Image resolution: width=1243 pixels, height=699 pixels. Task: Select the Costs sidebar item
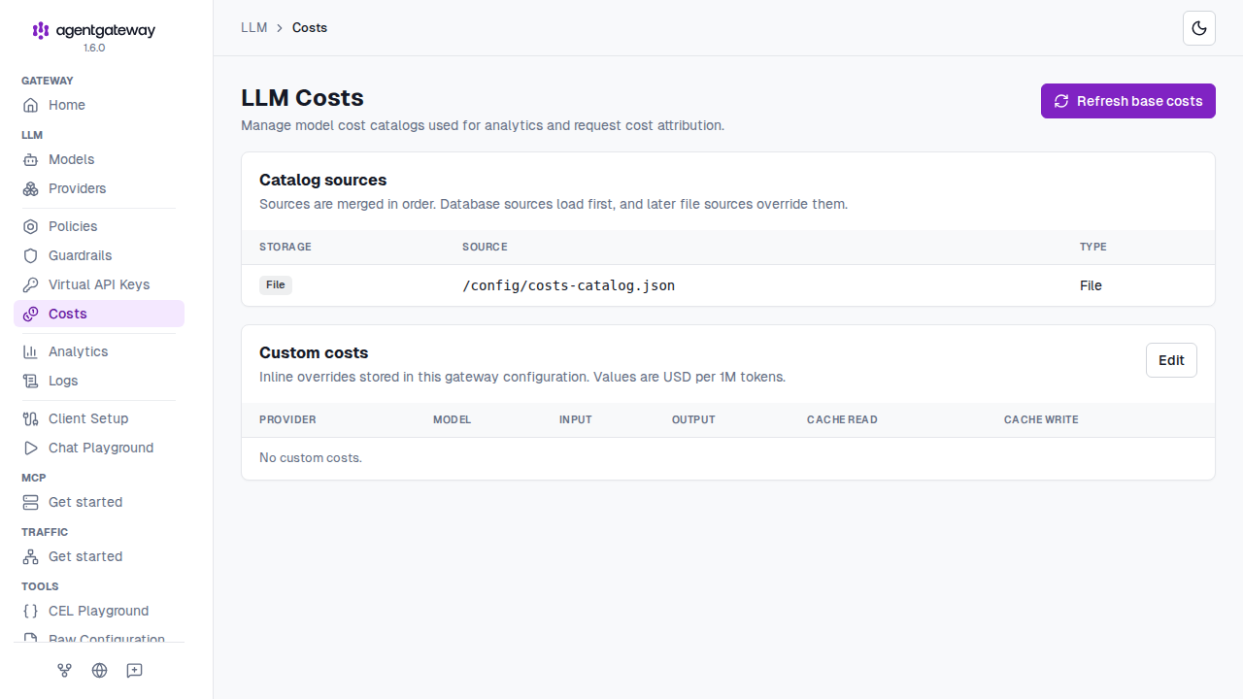[x=99, y=314]
